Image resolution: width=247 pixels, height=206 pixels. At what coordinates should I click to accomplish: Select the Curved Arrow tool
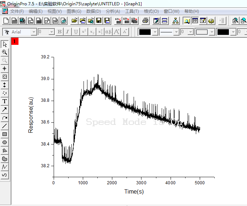[5, 118]
